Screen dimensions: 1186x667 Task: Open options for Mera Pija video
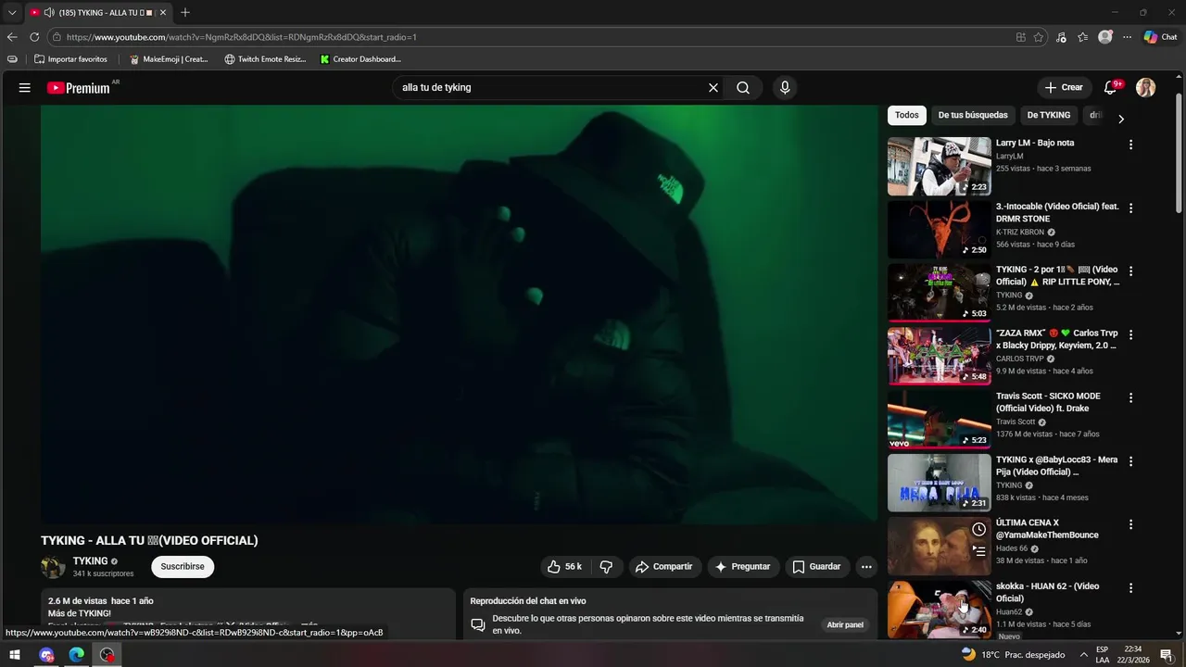1130,461
